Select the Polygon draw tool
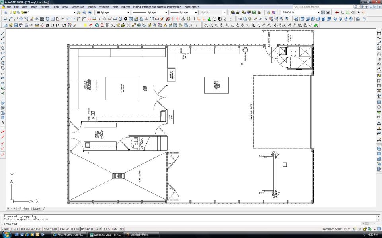This screenshot has height=238, width=382. click(x=3, y=48)
